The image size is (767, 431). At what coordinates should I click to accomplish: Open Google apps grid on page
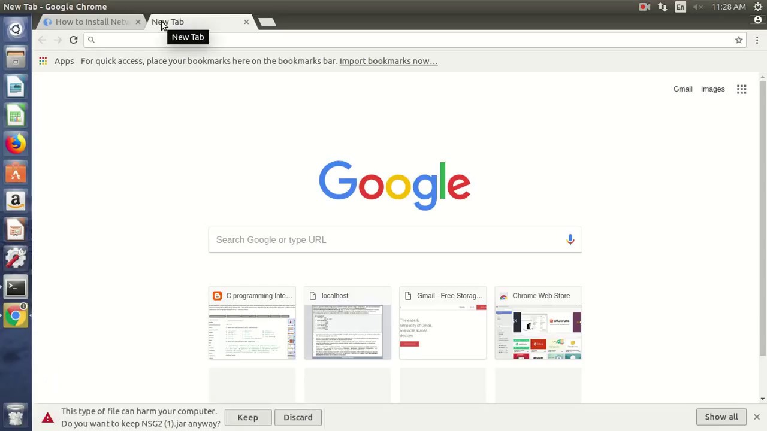coord(742,89)
